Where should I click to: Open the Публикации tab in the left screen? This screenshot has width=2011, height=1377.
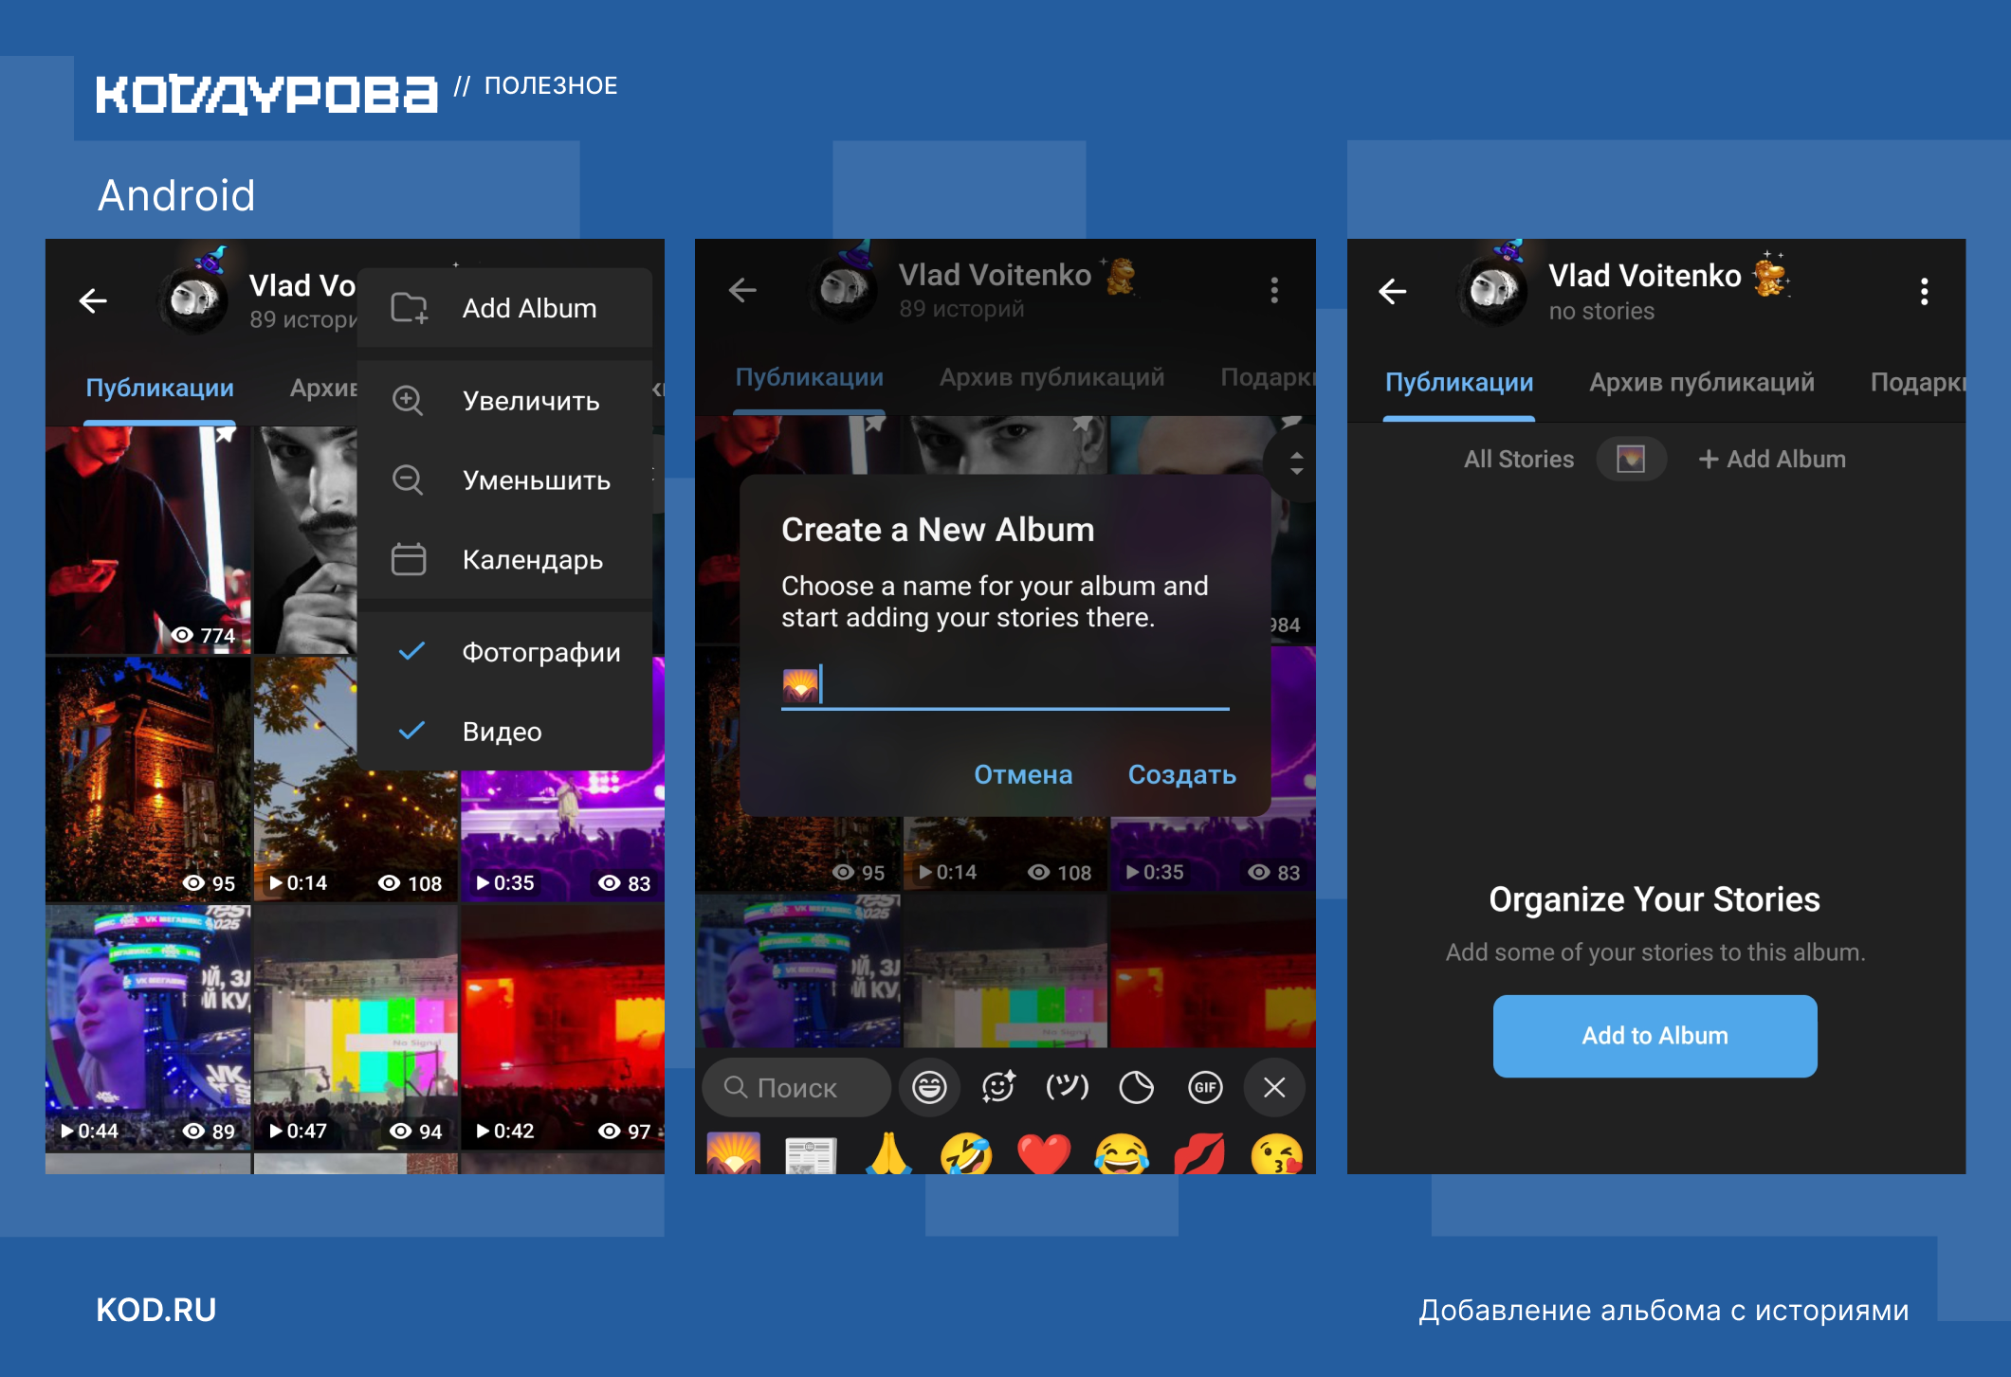pos(159,388)
